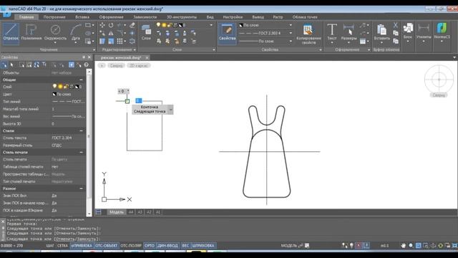Click the pan hand icon in status bar

(404, 245)
